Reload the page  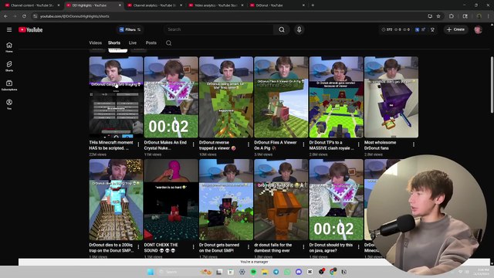(24, 16)
